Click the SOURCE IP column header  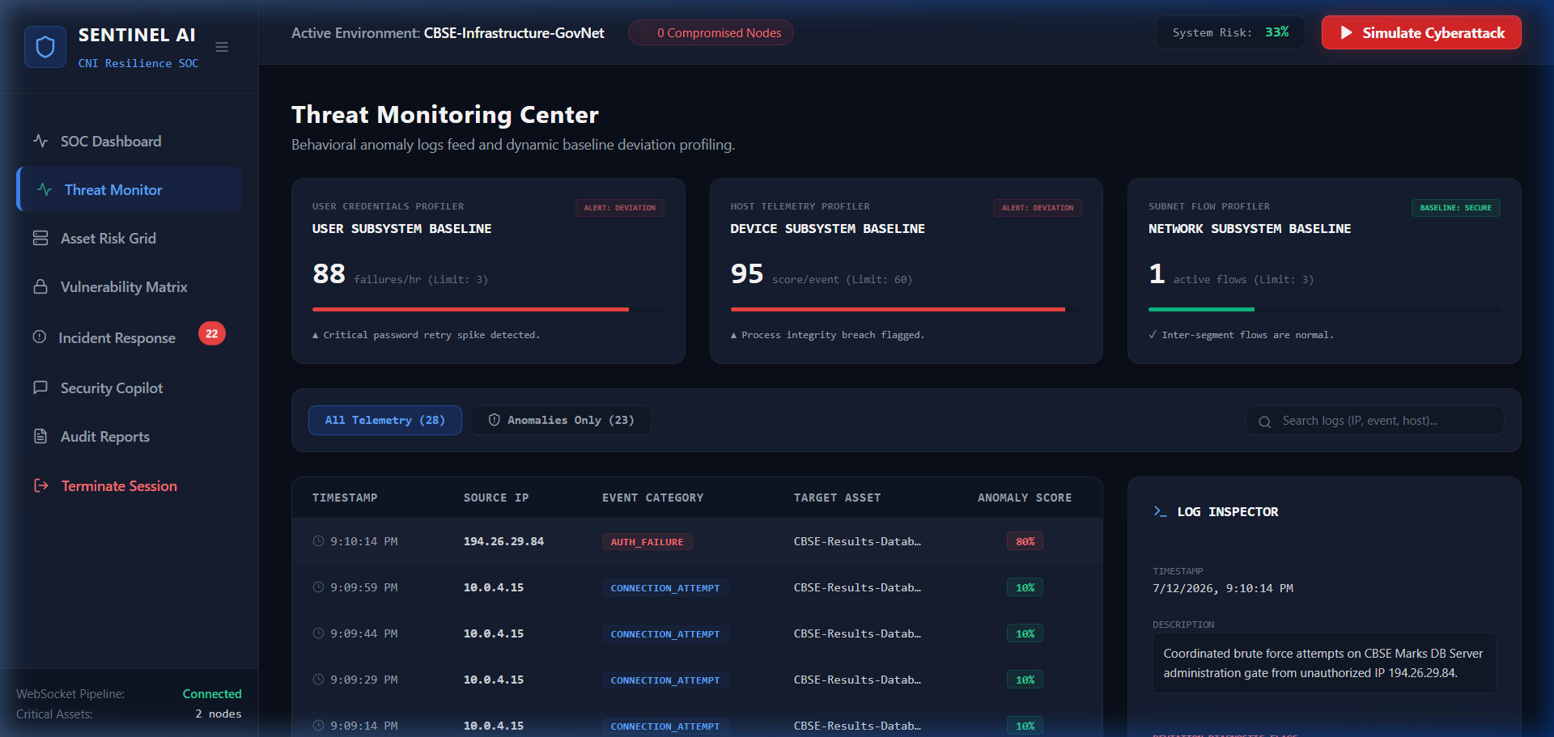click(x=496, y=498)
